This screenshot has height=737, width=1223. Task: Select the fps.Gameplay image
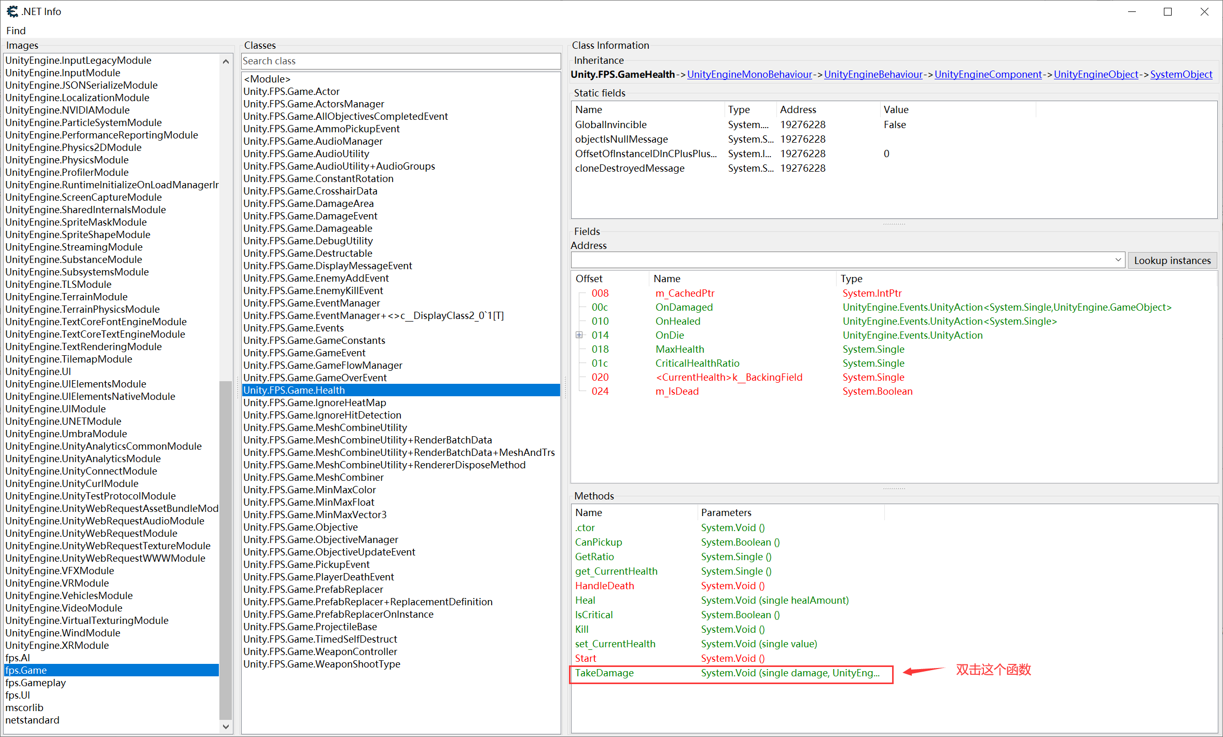[x=35, y=683]
